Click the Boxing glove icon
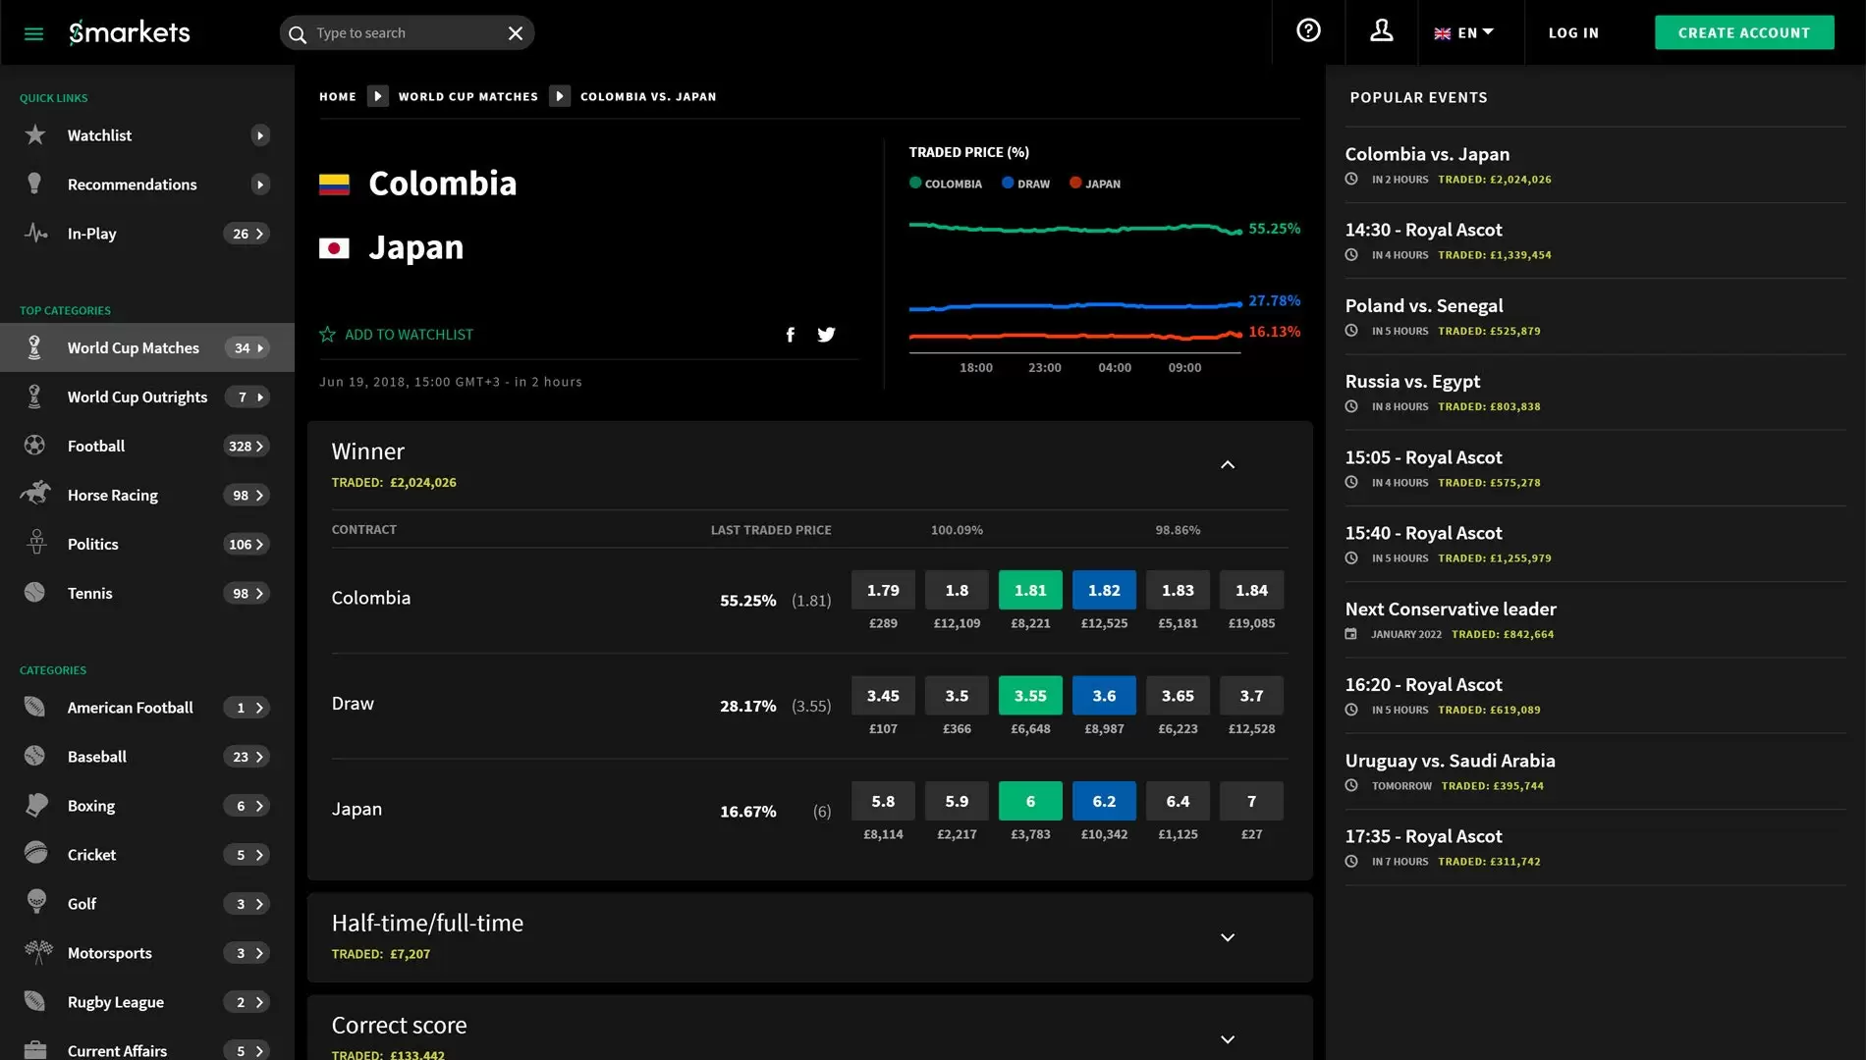This screenshot has width=1866, height=1060. (x=36, y=805)
